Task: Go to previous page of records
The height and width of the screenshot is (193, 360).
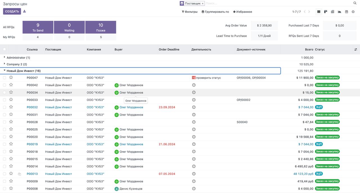Action: (x=305, y=12)
